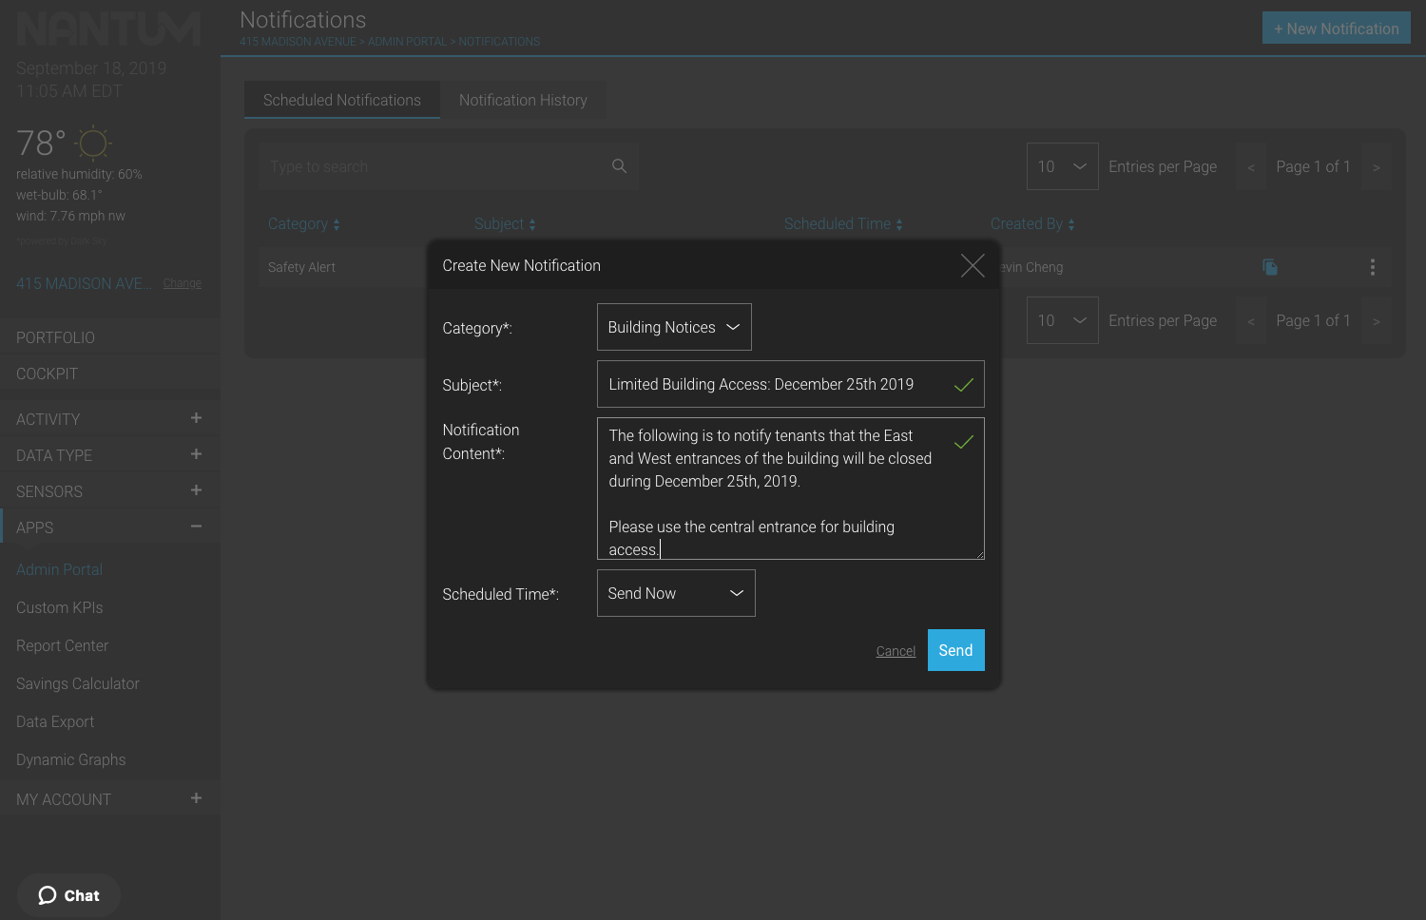Go to next page in bottom pagination

pos(1376,321)
